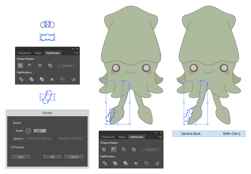Click Expand button in the panel above Rotate dialog
Screen dimensions: 251x174
click(x=67, y=66)
